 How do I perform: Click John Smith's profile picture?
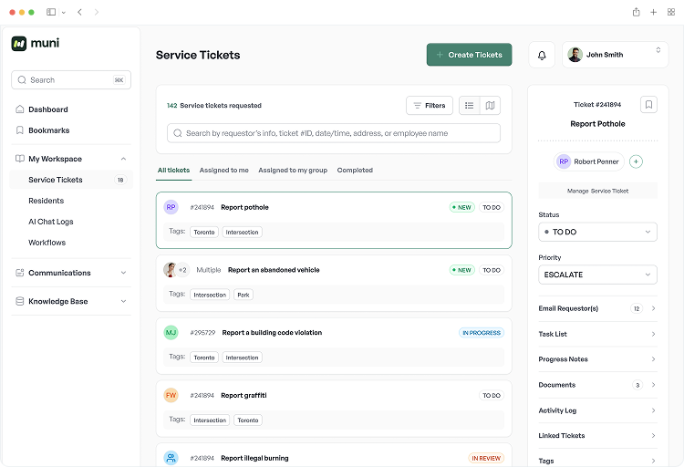tap(575, 55)
